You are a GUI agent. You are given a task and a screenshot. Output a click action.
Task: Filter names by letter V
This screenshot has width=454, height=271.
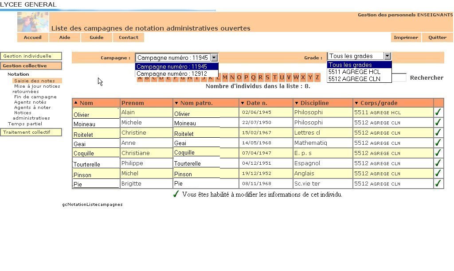(x=289, y=77)
